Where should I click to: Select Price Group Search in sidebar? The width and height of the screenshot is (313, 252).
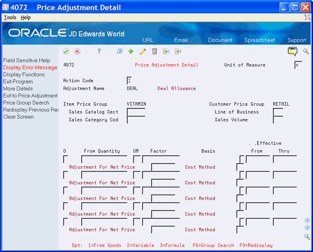26,103
